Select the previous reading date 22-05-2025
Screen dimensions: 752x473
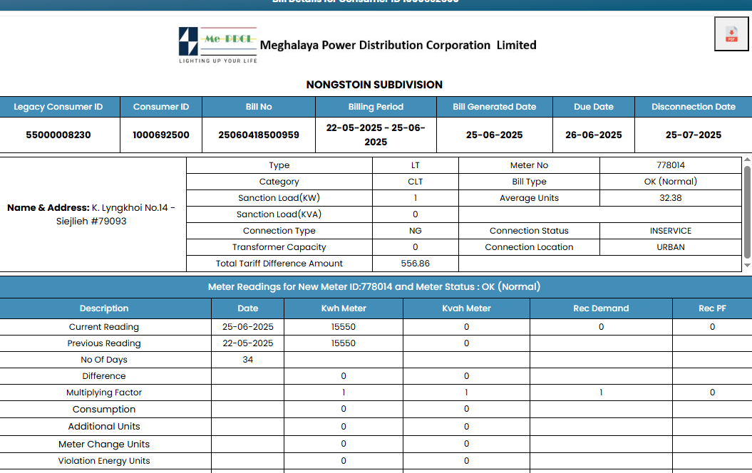coord(248,343)
